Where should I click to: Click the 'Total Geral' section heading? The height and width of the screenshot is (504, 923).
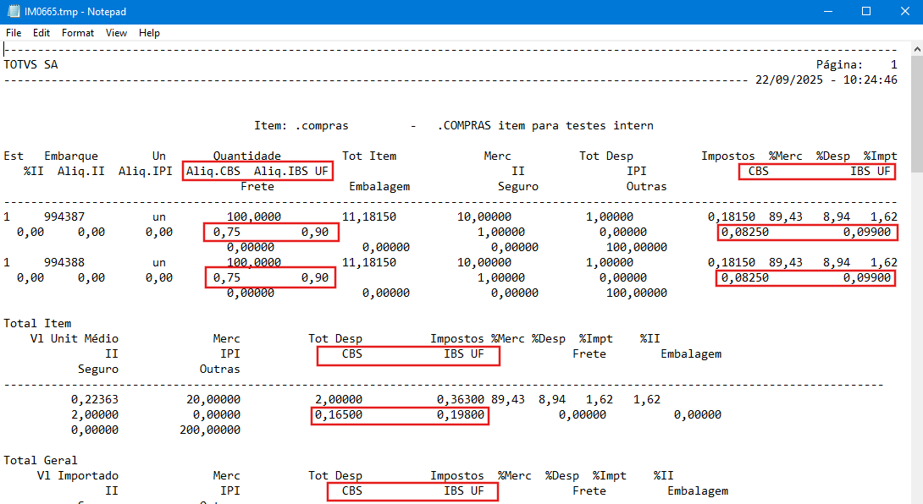point(41,461)
